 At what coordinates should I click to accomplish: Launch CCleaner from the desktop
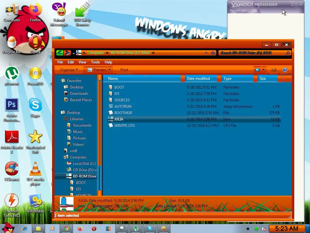click(12, 172)
